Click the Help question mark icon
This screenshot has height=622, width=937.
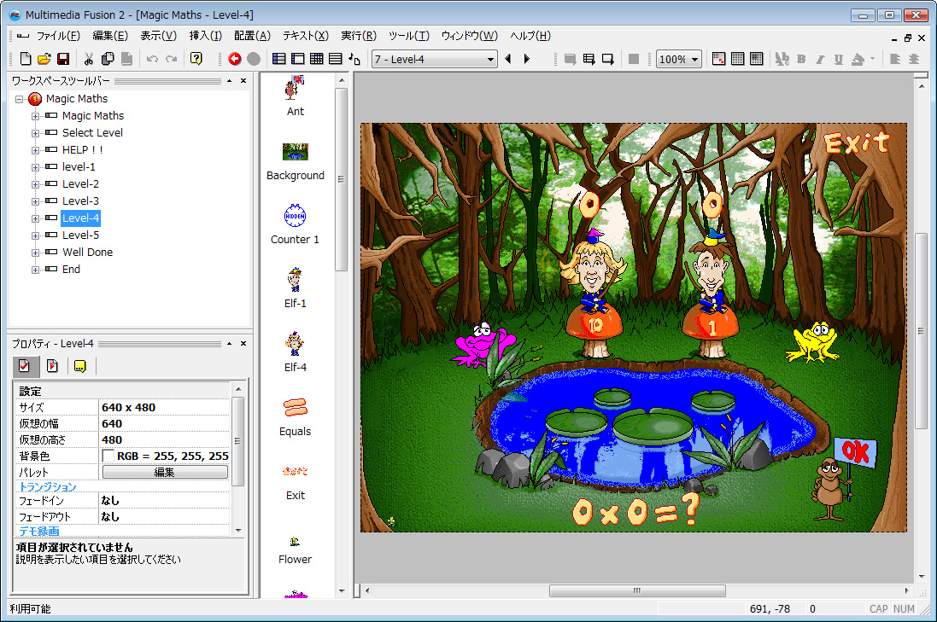pyautogui.click(x=196, y=59)
